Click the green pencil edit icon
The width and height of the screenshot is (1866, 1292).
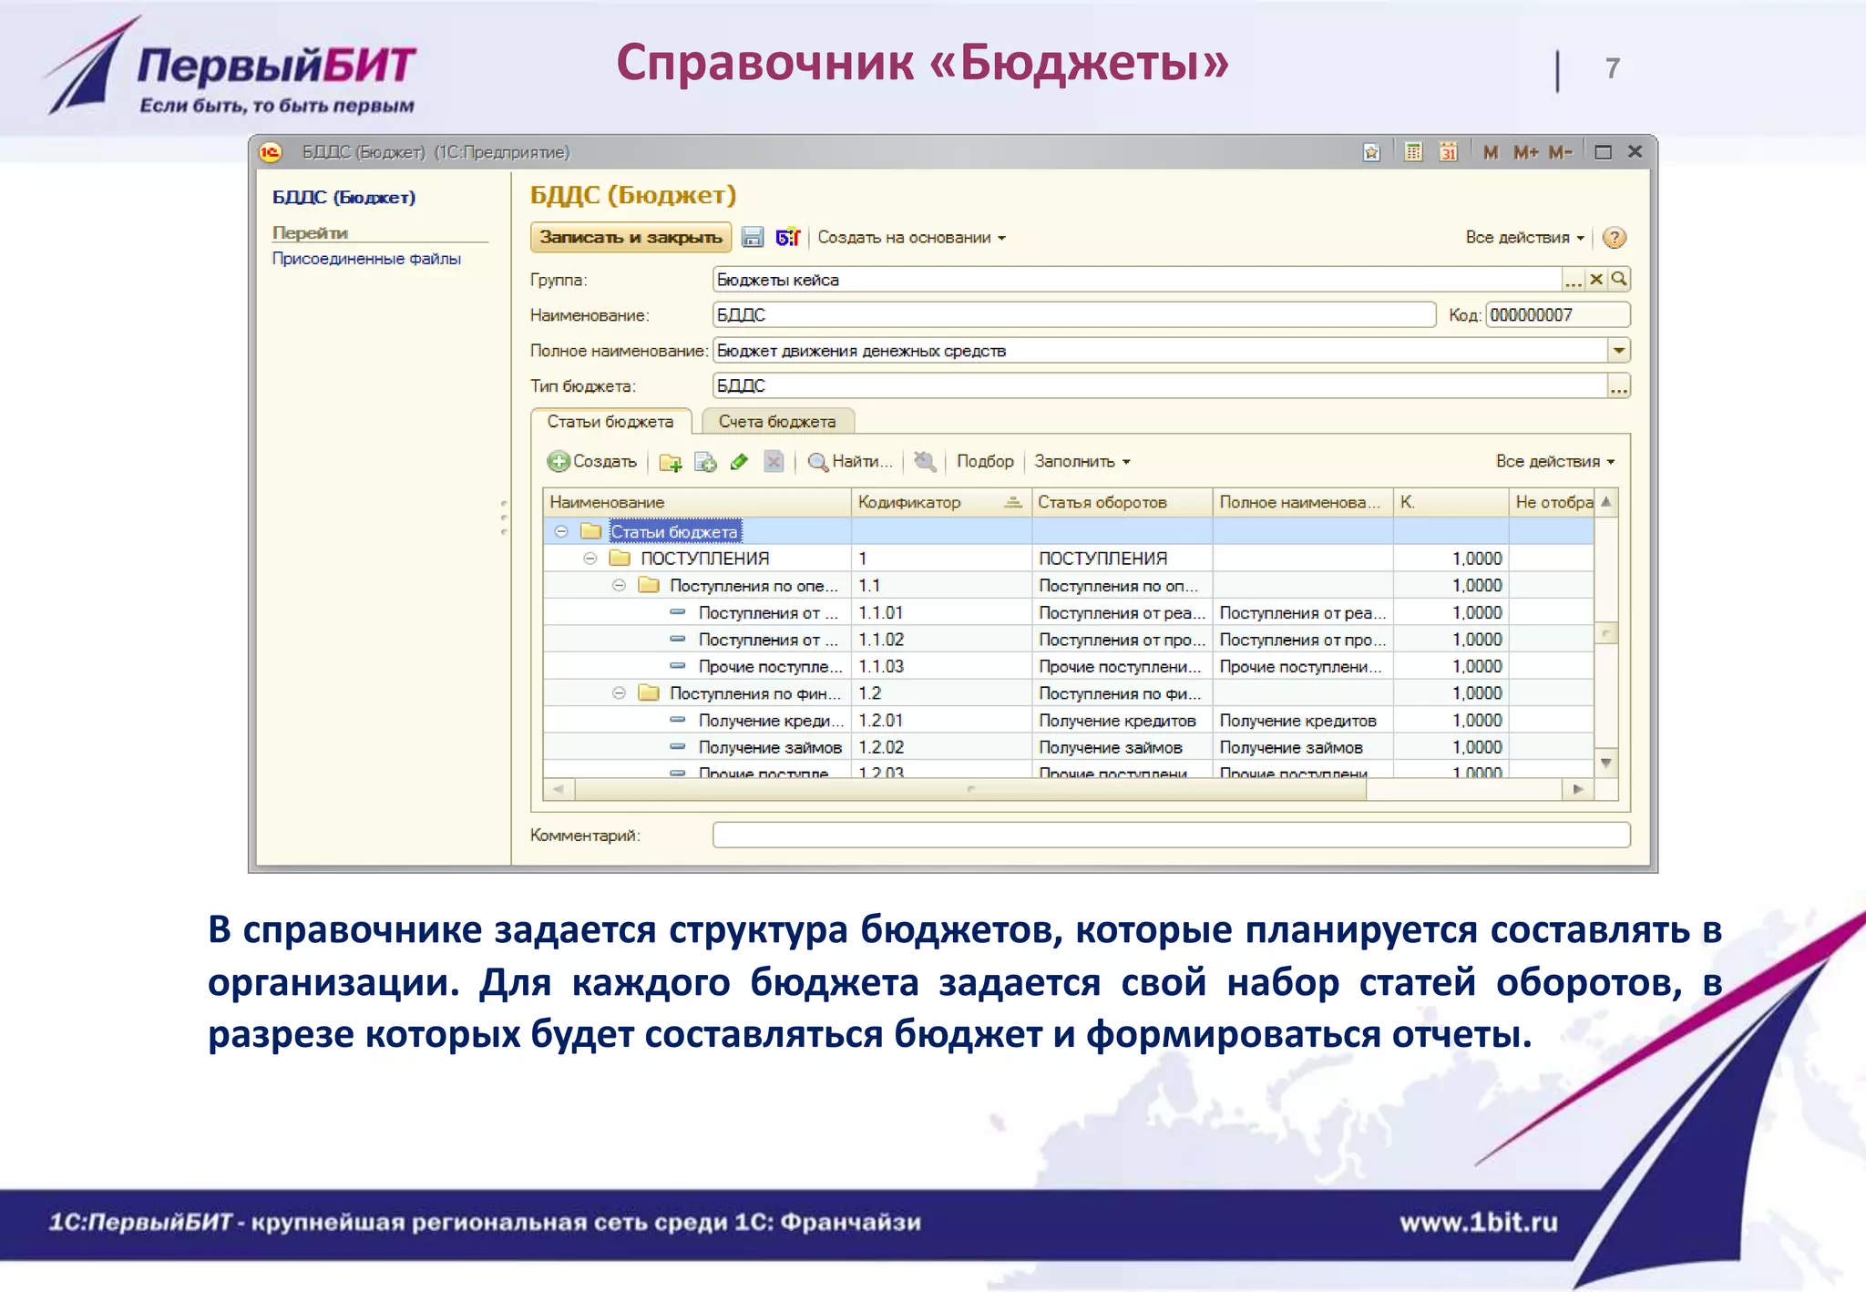(x=740, y=462)
